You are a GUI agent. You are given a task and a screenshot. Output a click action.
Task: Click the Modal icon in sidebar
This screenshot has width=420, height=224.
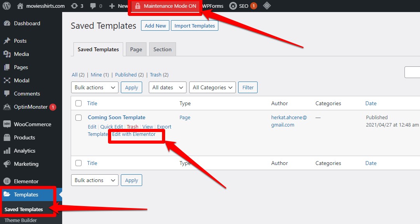7,80
